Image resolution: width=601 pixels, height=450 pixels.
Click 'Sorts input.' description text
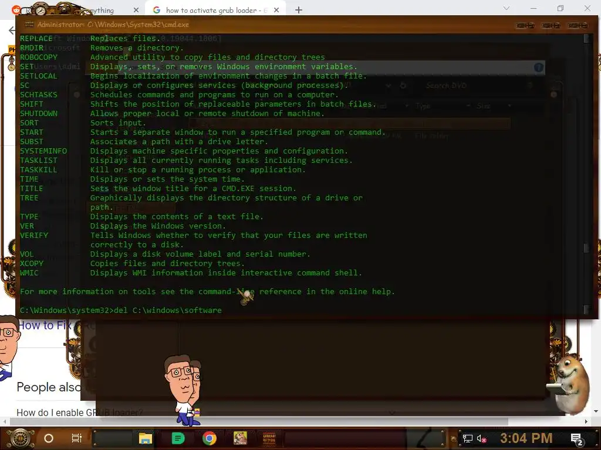pyautogui.click(x=118, y=123)
